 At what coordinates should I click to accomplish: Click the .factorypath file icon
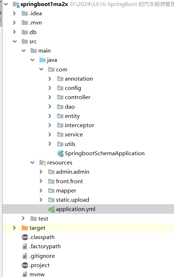point(25,246)
